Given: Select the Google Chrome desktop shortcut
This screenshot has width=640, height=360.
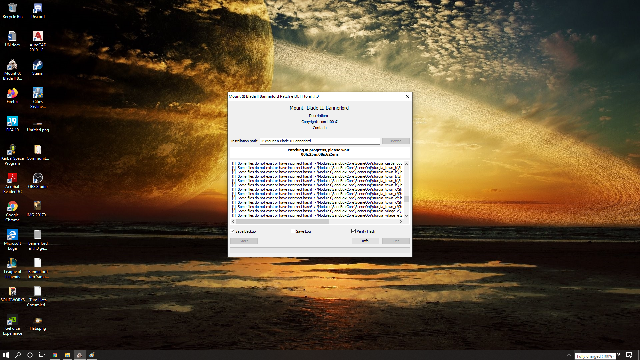Looking at the screenshot, I should tap(12, 211).
